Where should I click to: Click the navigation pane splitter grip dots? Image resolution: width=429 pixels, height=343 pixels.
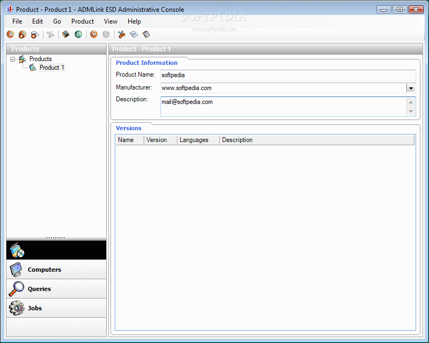[x=56, y=238]
